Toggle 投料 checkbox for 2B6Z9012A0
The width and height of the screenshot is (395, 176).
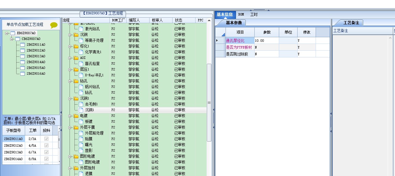[46, 145]
